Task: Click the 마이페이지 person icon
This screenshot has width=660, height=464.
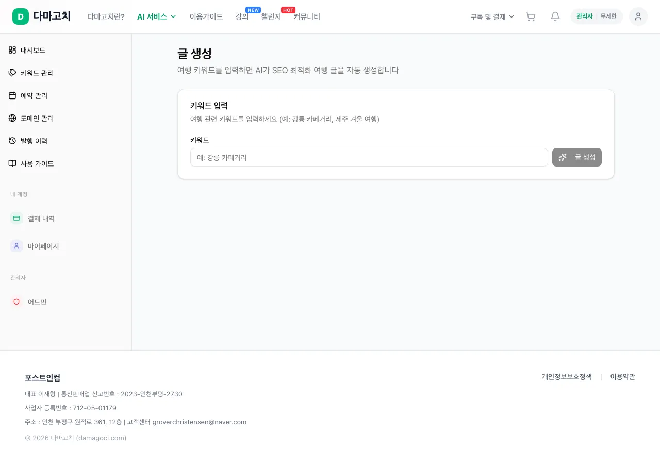Action: pos(16,246)
